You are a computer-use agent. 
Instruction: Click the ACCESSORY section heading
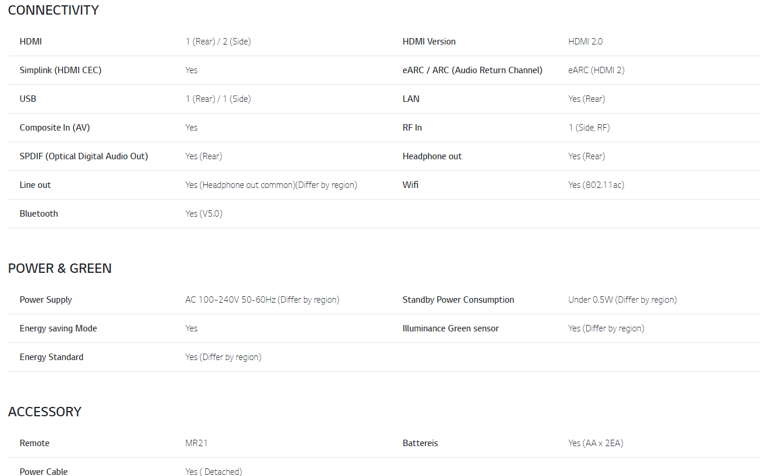(45, 412)
